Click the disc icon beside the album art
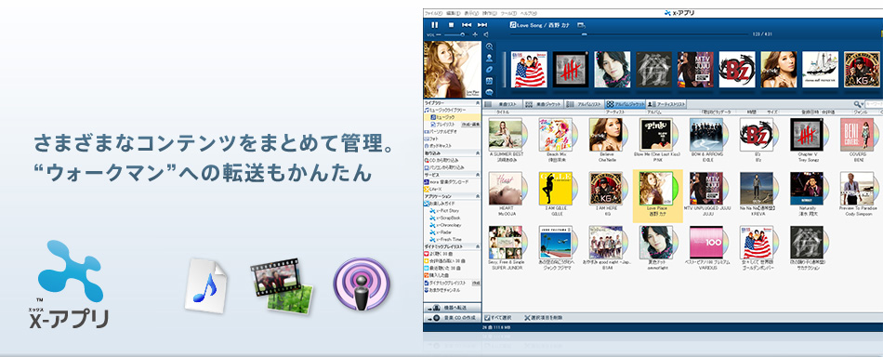Image resolution: width=883 pixels, height=357 pixels. pos(489,69)
